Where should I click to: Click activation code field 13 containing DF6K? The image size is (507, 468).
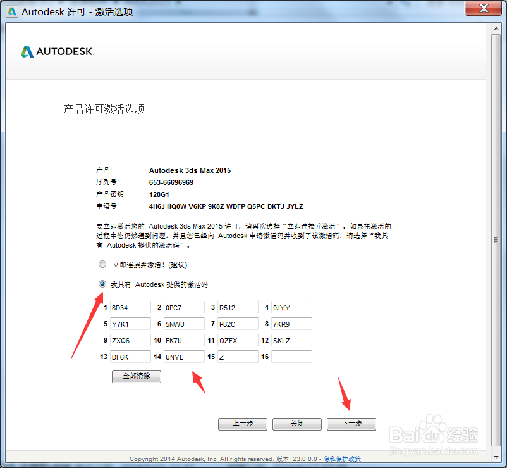130,357
